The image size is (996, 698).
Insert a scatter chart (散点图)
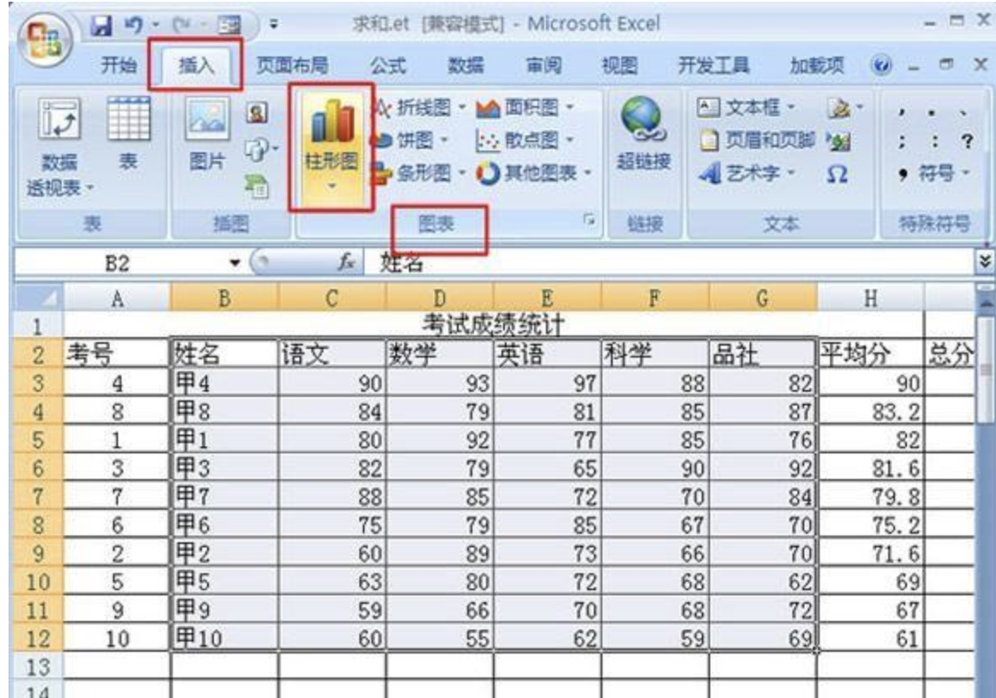(x=525, y=139)
